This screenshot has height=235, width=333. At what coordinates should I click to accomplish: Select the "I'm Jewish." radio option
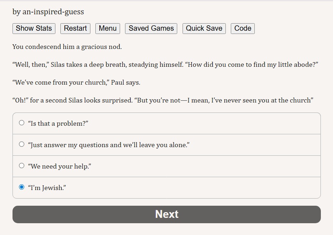click(22, 187)
